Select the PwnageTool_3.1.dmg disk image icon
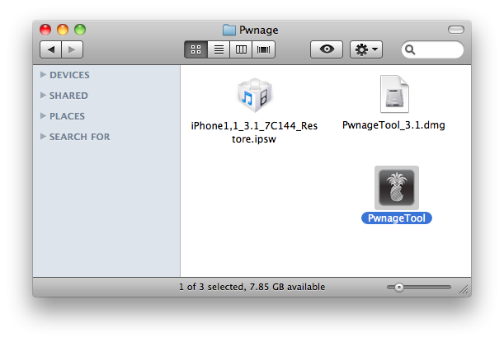This screenshot has width=504, height=342. (394, 94)
